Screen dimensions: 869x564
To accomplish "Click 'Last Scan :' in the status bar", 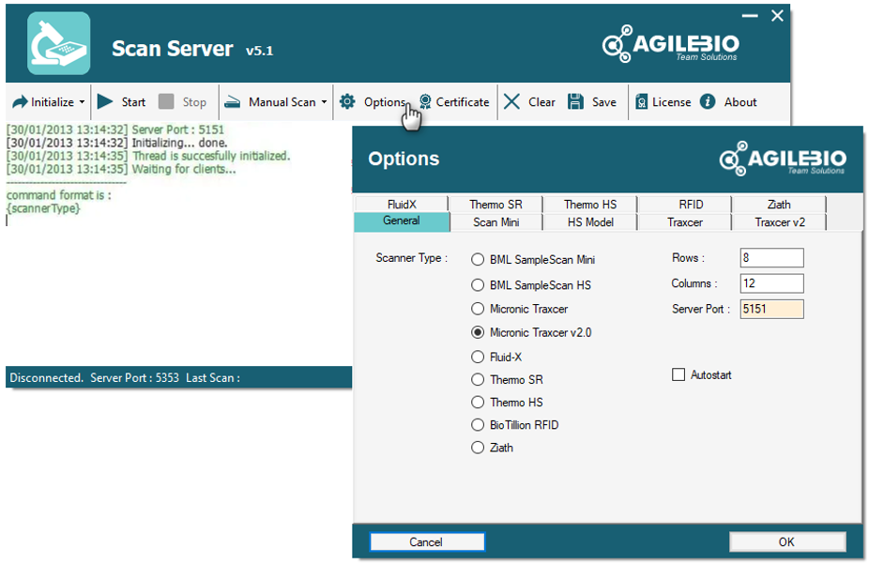I will click(213, 378).
